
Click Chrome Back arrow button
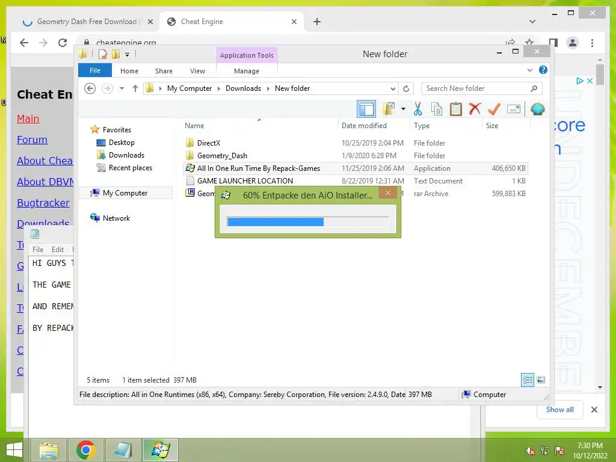(x=24, y=43)
